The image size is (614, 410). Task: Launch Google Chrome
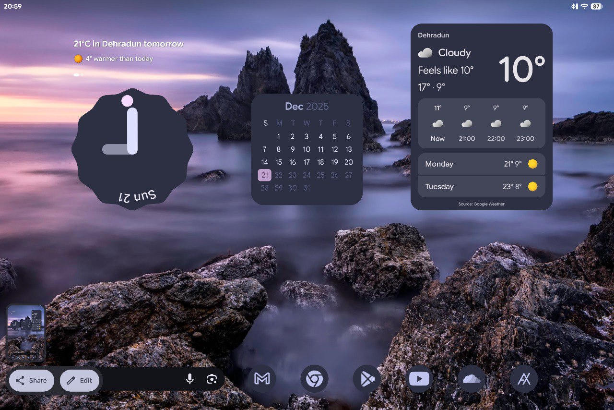coord(314,379)
